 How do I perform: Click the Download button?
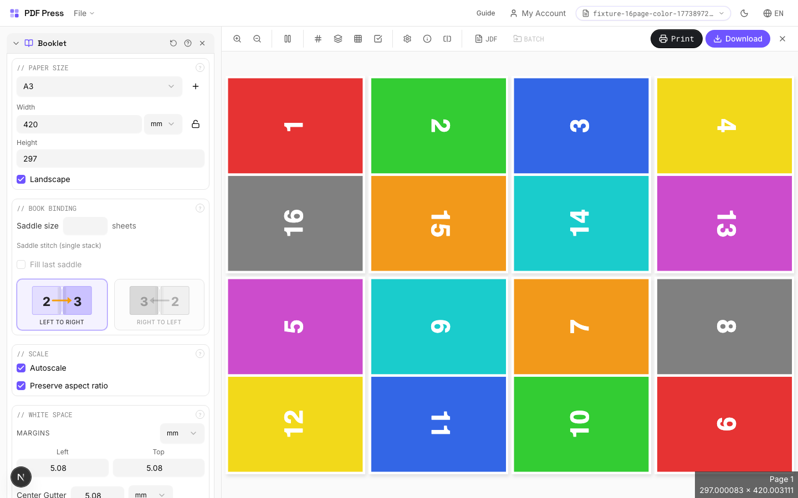coord(738,39)
